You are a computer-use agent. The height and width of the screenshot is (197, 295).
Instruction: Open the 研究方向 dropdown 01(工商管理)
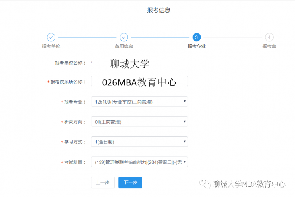coord(139,122)
